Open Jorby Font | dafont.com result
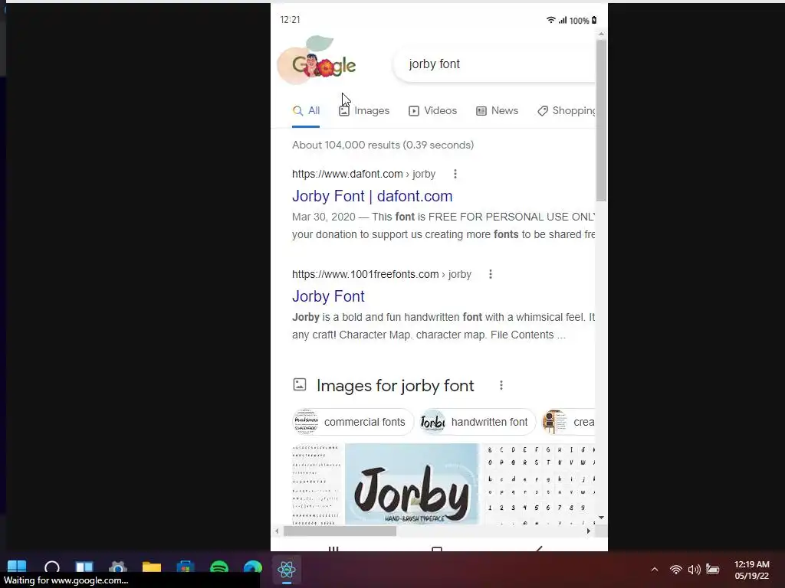785x588 pixels. click(x=372, y=196)
